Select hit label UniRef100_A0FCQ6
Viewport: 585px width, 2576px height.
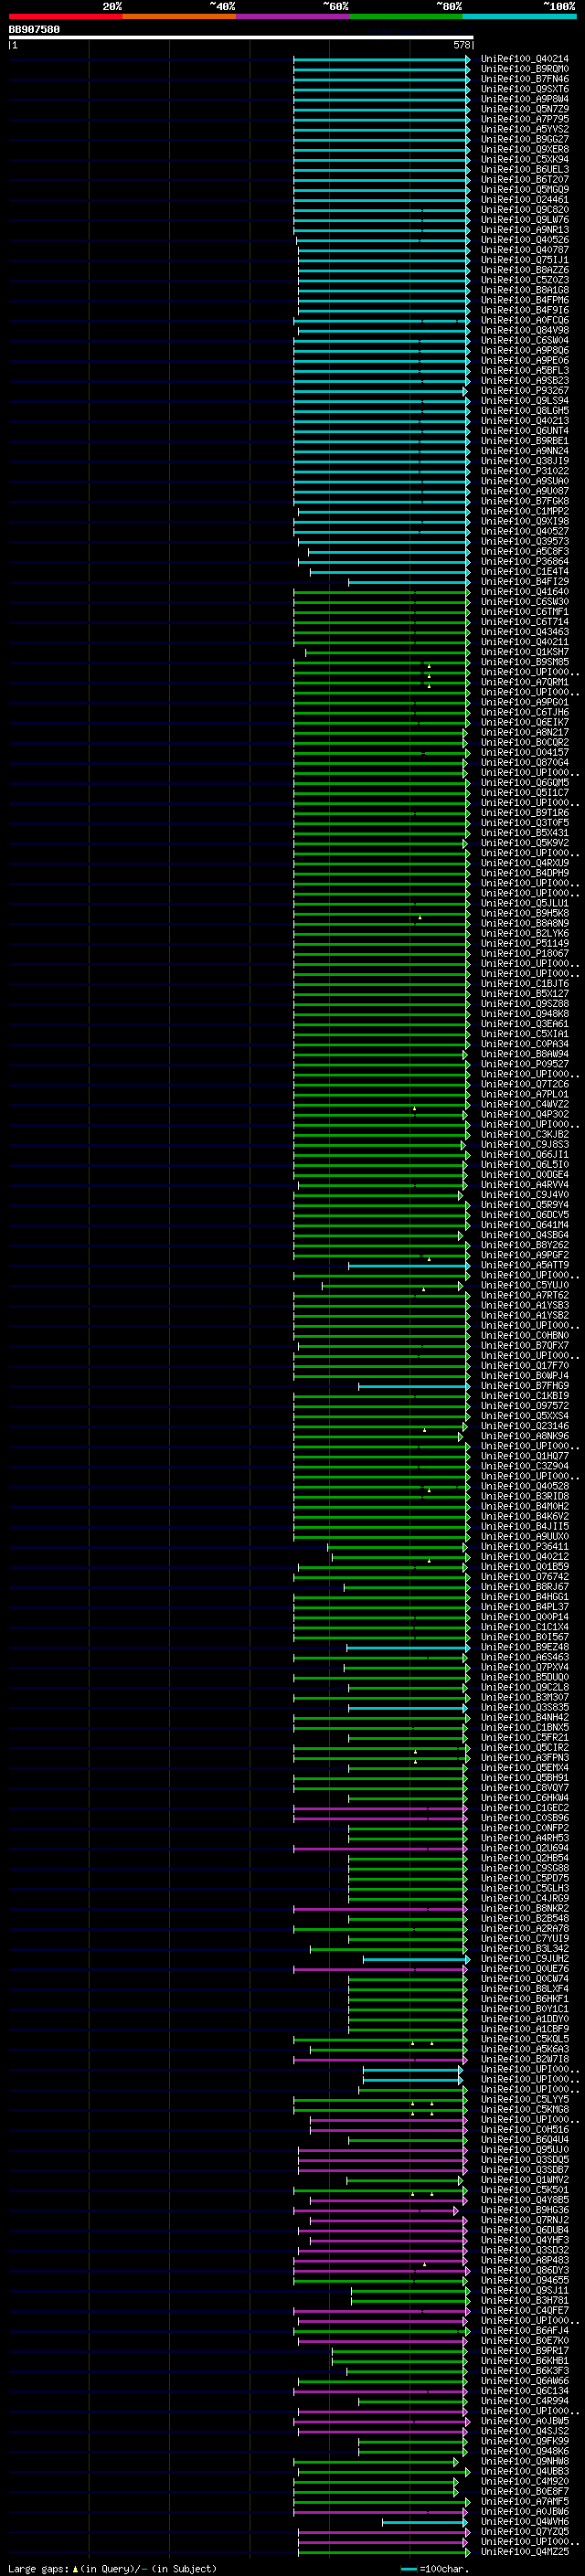[525, 321]
